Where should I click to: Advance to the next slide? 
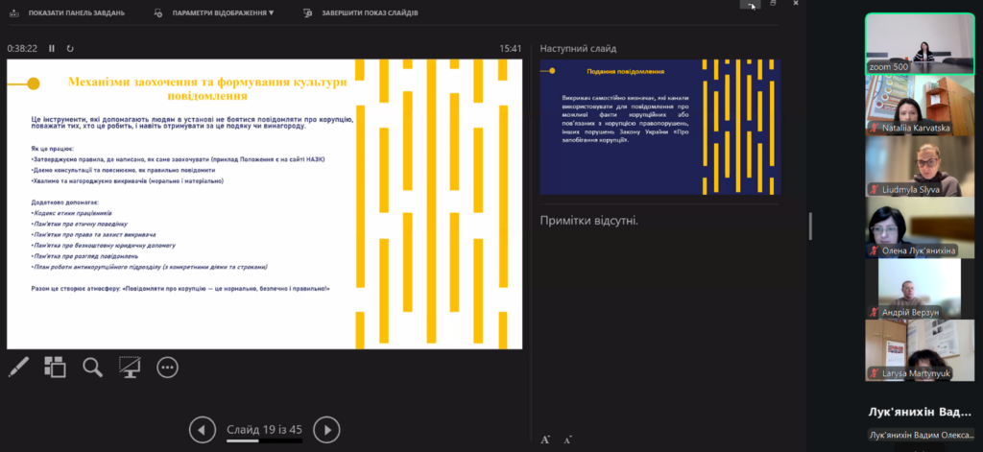click(x=326, y=429)
